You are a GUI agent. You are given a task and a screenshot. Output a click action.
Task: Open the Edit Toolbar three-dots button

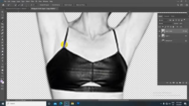point(2,76)
